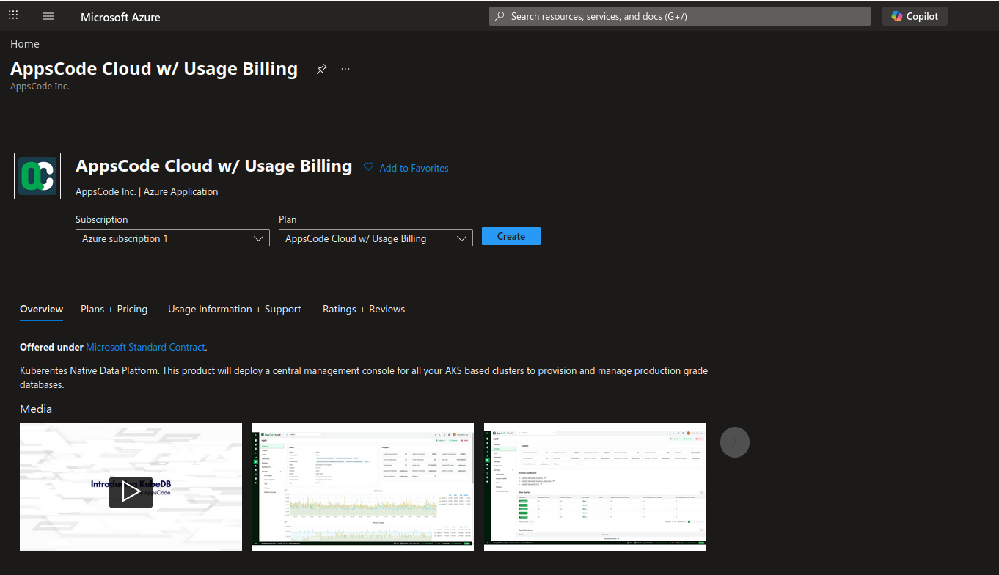Viewport: 999px width, 575px height.
Task: Open the hamburger portal menu
Action: pyautogui.click(x=48, y=16)
